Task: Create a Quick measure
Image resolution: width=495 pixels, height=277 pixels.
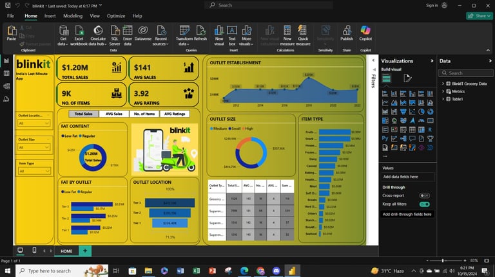Action: pyautogui.click(x=303, y=35)
